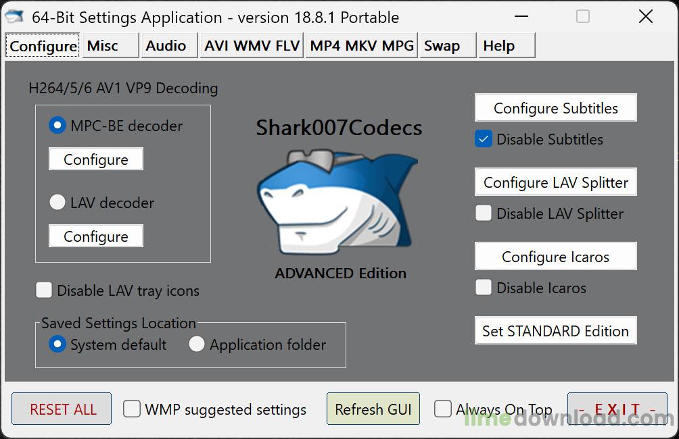Screen dimensions: 679x439
Task: Click Set STANDARD Edition button
Action: [556, 331]
